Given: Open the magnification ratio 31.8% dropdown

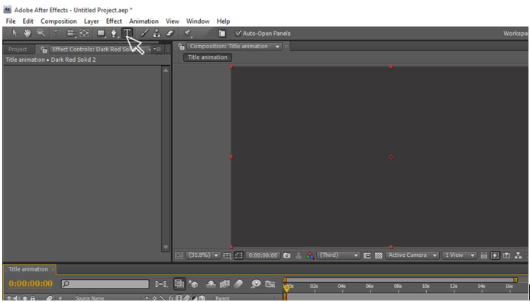Looking at the screenshot, I should (x=203, y=255).
